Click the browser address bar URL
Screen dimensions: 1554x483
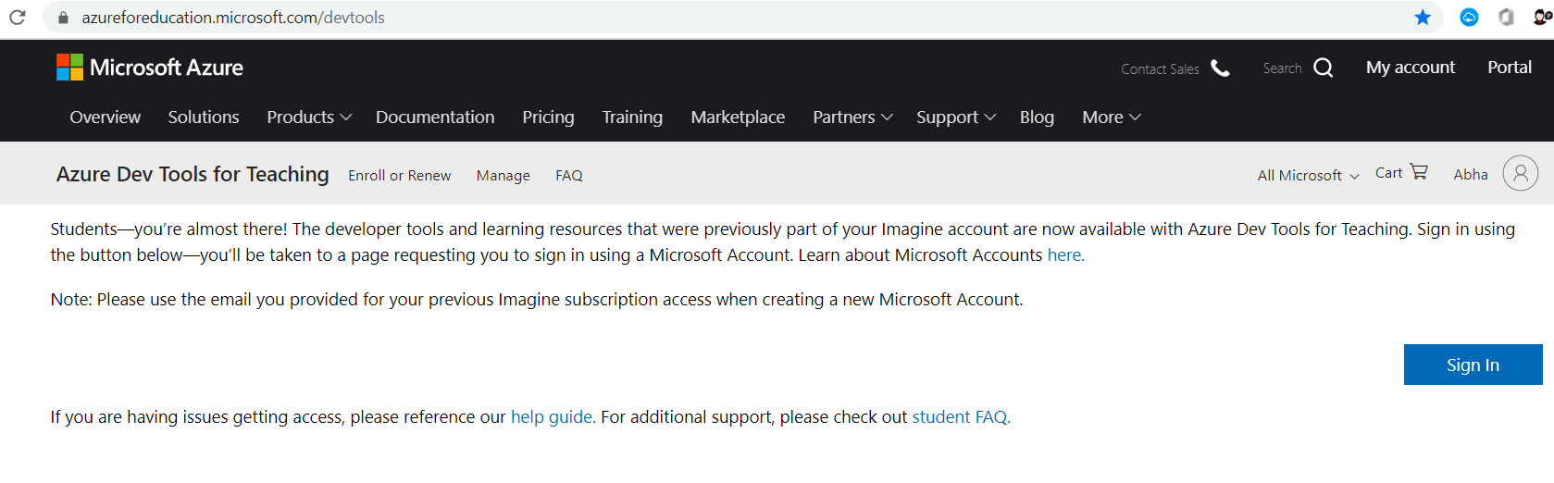point(233,18)
